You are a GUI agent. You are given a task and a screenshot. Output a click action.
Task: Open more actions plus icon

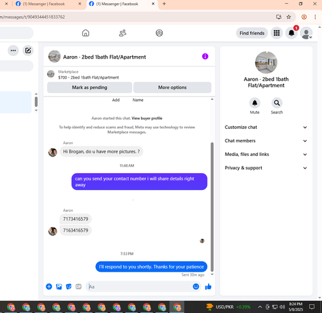49,287
